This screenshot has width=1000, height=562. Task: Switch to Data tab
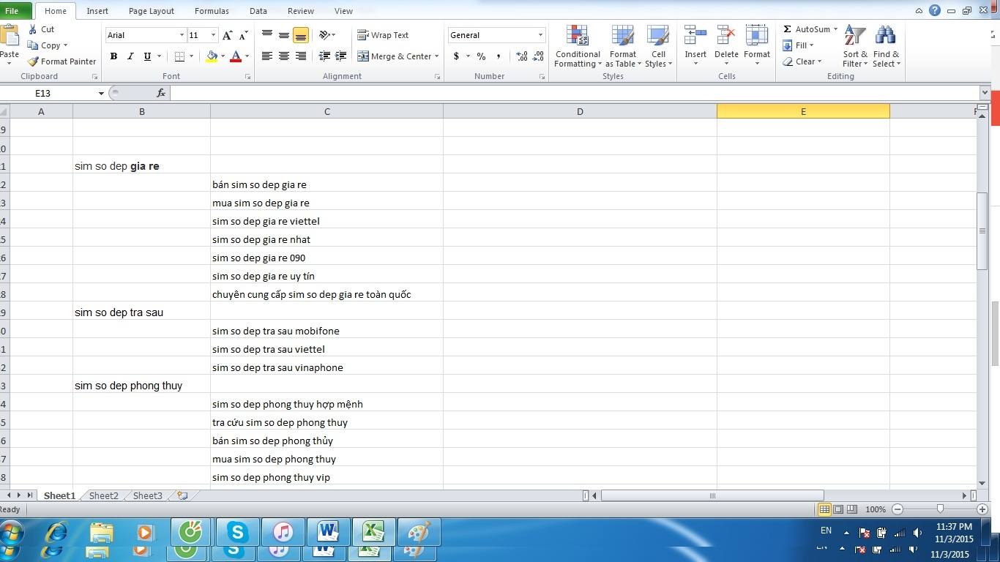click(x=258, y=11)
